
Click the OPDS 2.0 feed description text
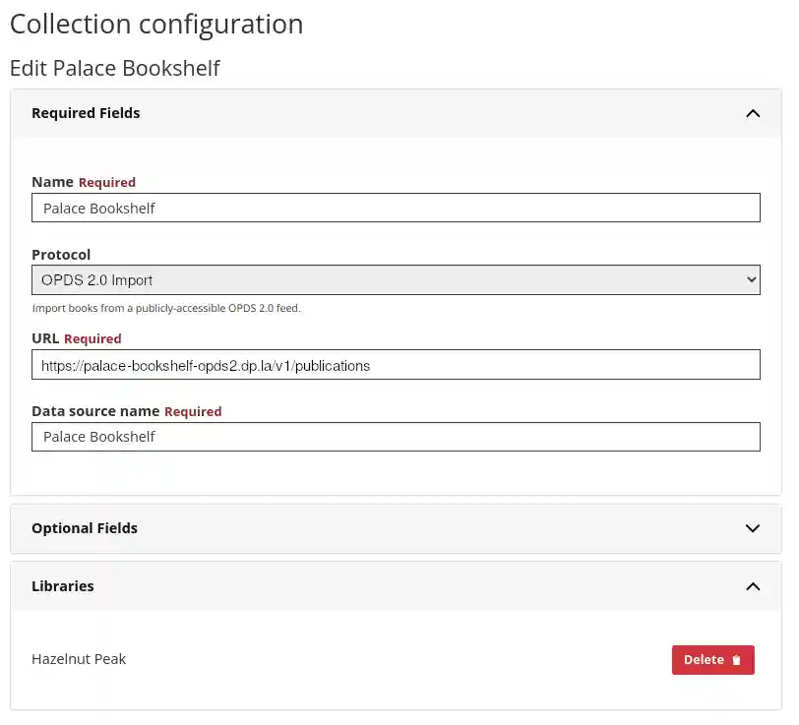[167, 308]
